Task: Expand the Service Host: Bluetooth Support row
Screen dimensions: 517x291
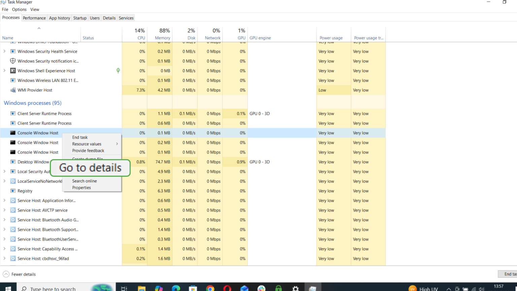Action: point(4,230)
